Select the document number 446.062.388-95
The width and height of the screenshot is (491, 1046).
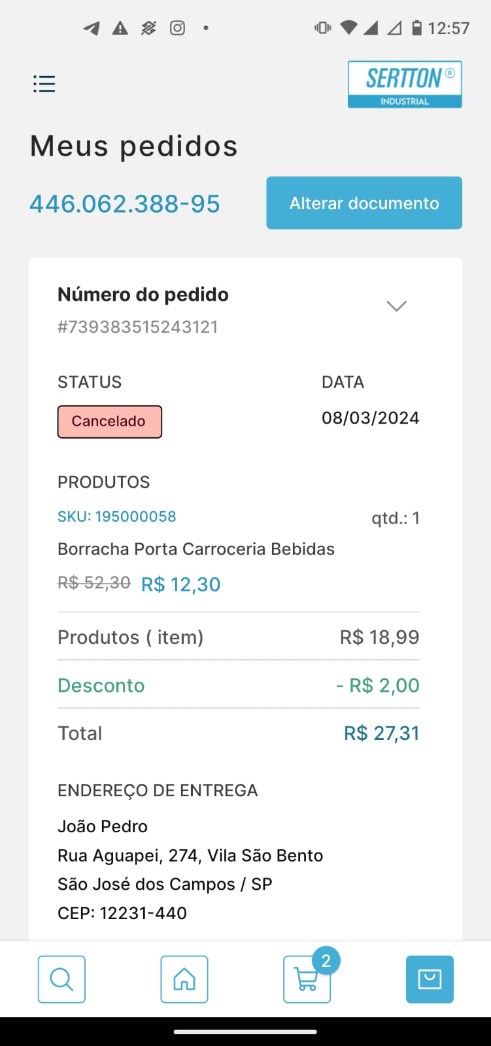pos(125,204)
